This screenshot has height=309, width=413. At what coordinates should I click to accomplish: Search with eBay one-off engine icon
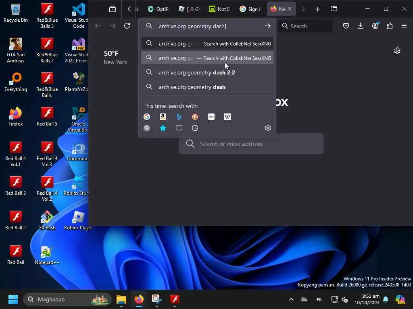[211, 117]
